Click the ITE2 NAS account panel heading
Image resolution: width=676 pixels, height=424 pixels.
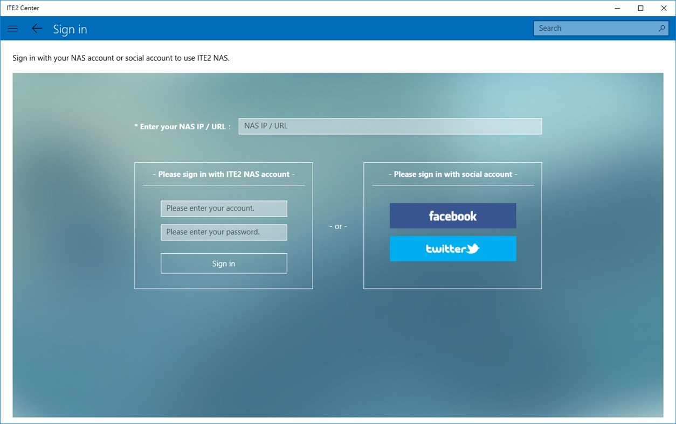tap(223, 174)
